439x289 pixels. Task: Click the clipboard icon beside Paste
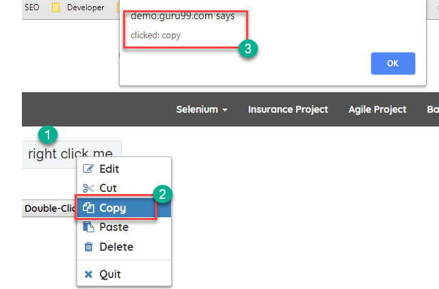pos(88,227)
